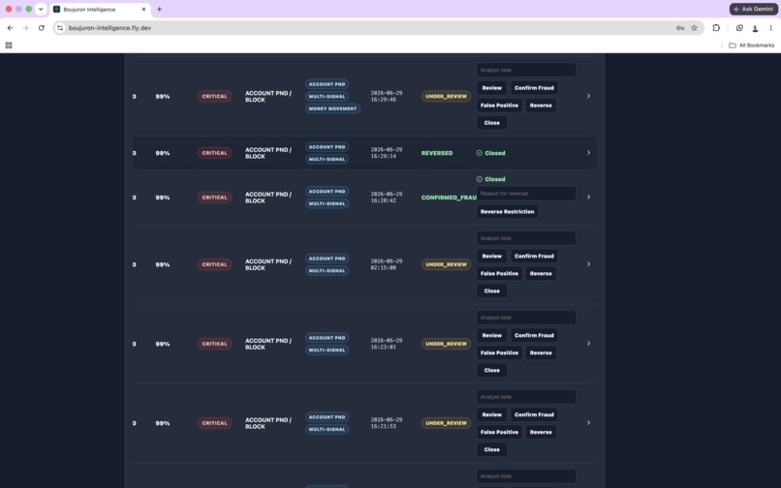Click the MULTI-SIGNAL tag in the 16:21:53 row
Image resolution: width=781 pixels, height=488 pixels.
pos(327,429)
